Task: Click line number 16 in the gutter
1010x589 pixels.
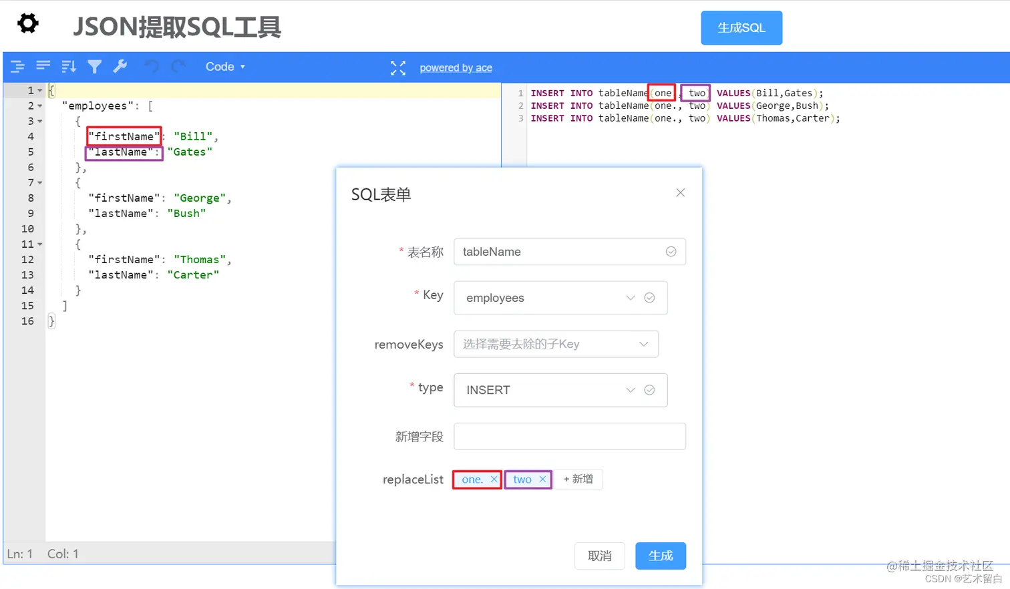Action: [27, 321]
